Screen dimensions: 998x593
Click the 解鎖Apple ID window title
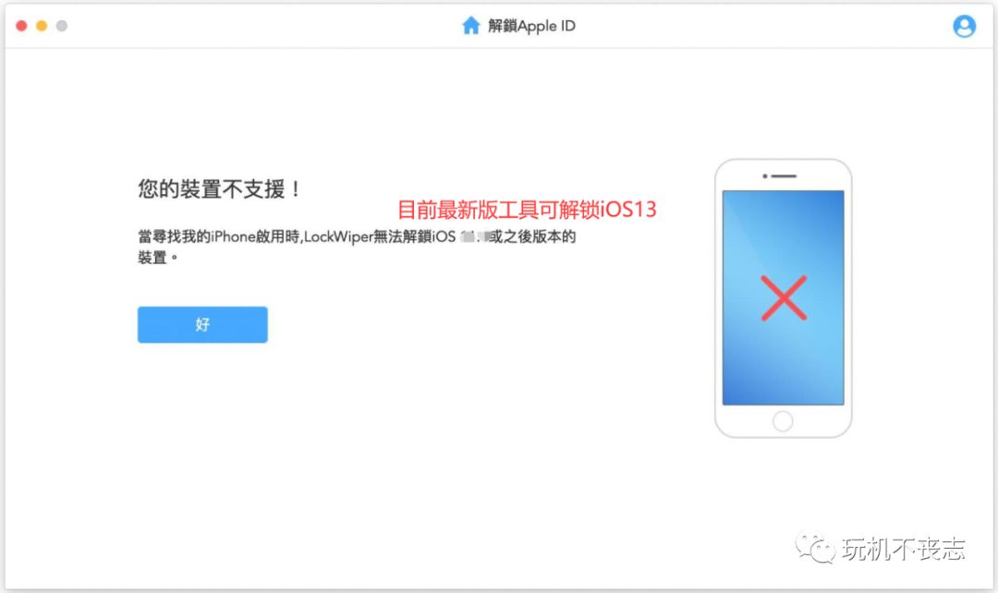click(x=531, y=26)
